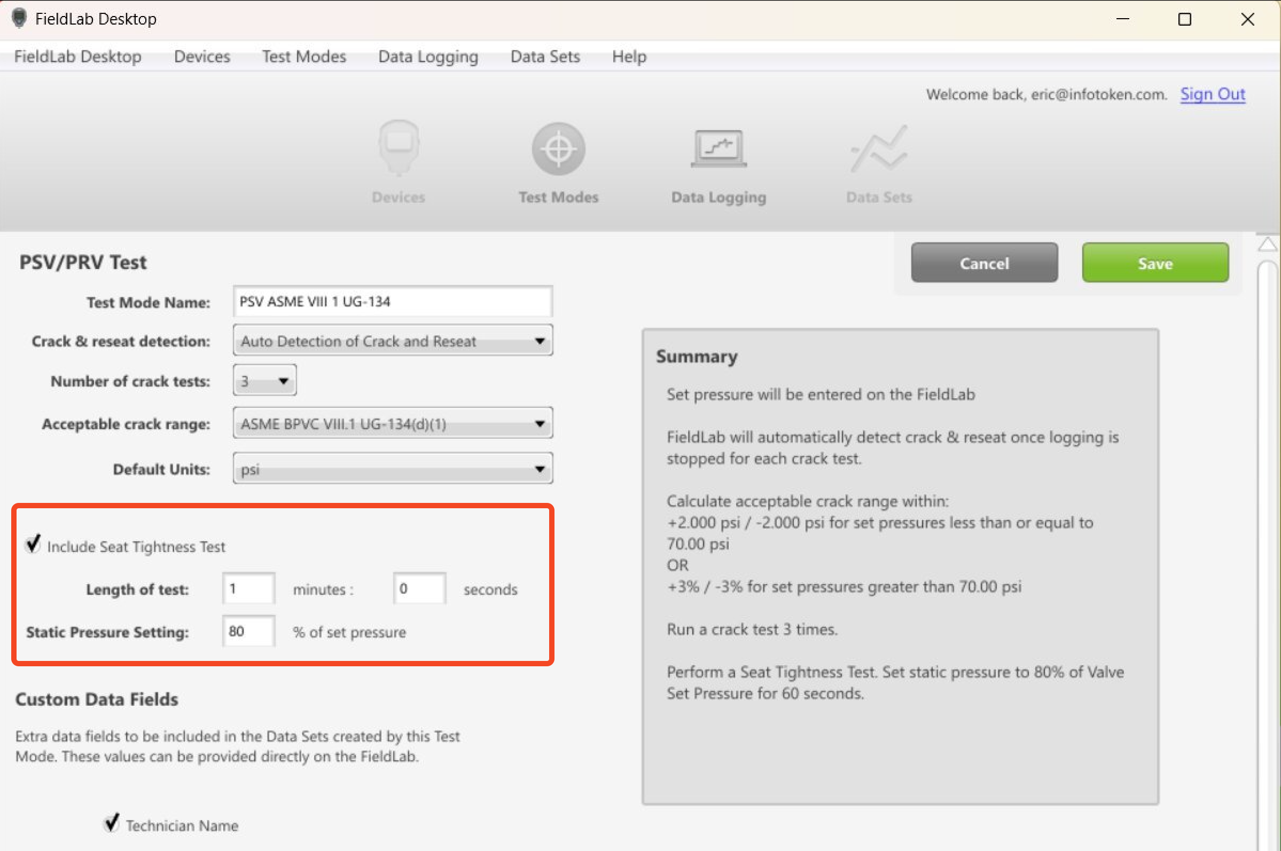This screenshot has height=851, width=1281.
Task: Maximize the FieldLab Desktop window
Action: 1184,19
